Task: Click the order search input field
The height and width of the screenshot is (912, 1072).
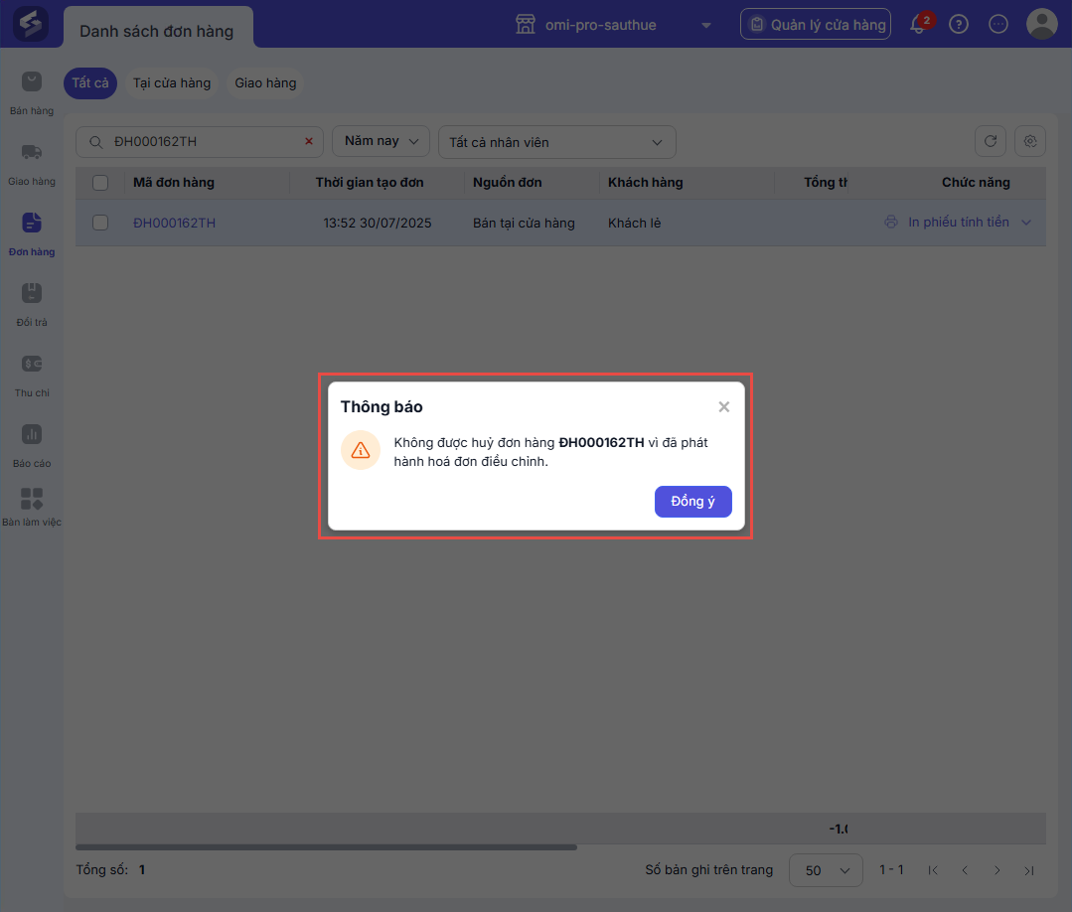Action: (x=199, y=141)
